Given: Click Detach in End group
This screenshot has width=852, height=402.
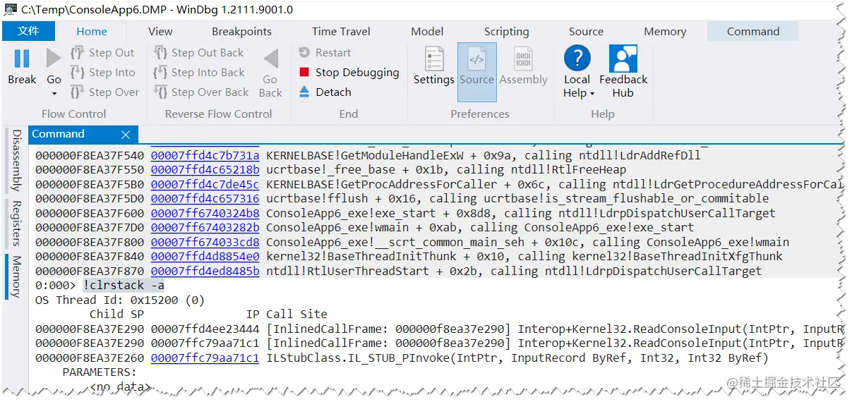Looking at the screenshot, I should coord(325,92).
